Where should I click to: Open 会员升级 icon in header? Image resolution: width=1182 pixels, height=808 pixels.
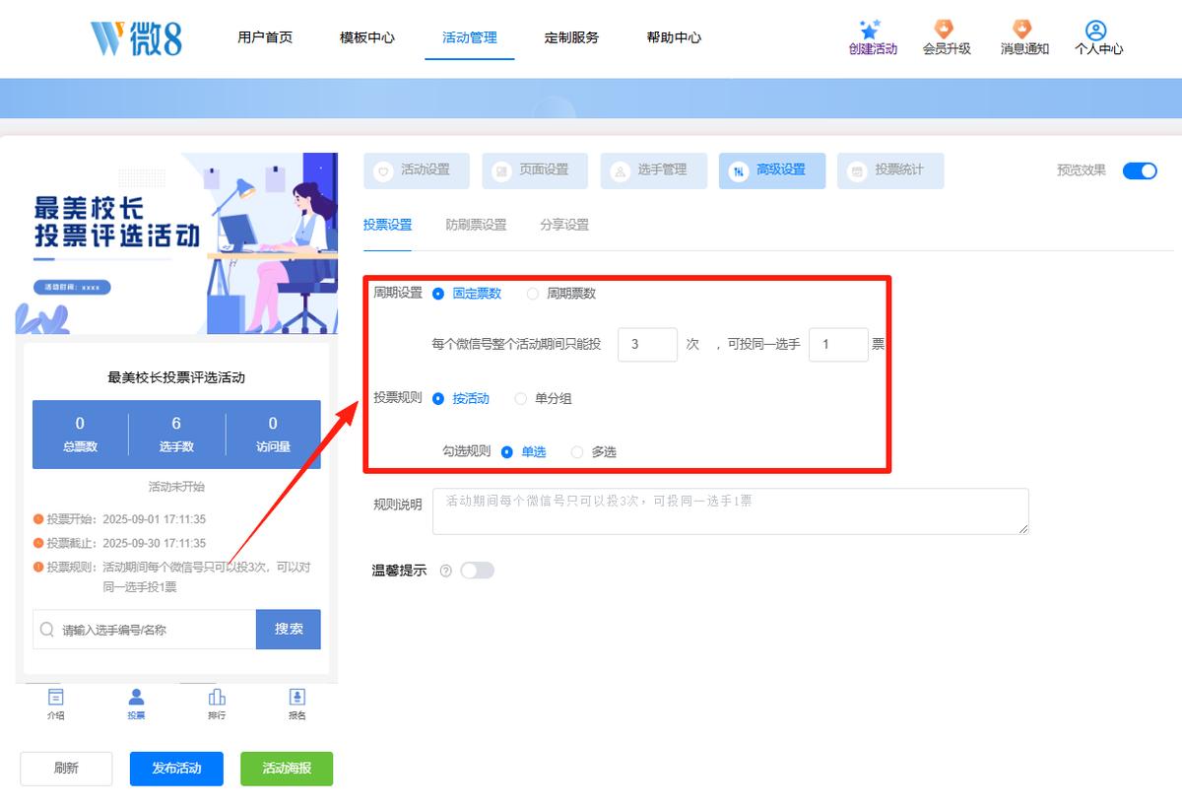click(944, 30)
